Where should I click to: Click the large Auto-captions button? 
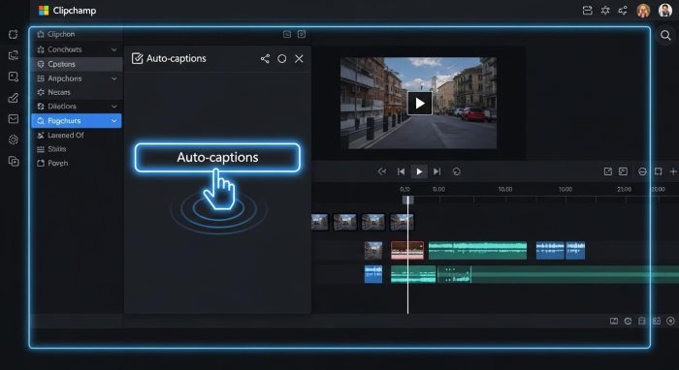click(217, 157)
